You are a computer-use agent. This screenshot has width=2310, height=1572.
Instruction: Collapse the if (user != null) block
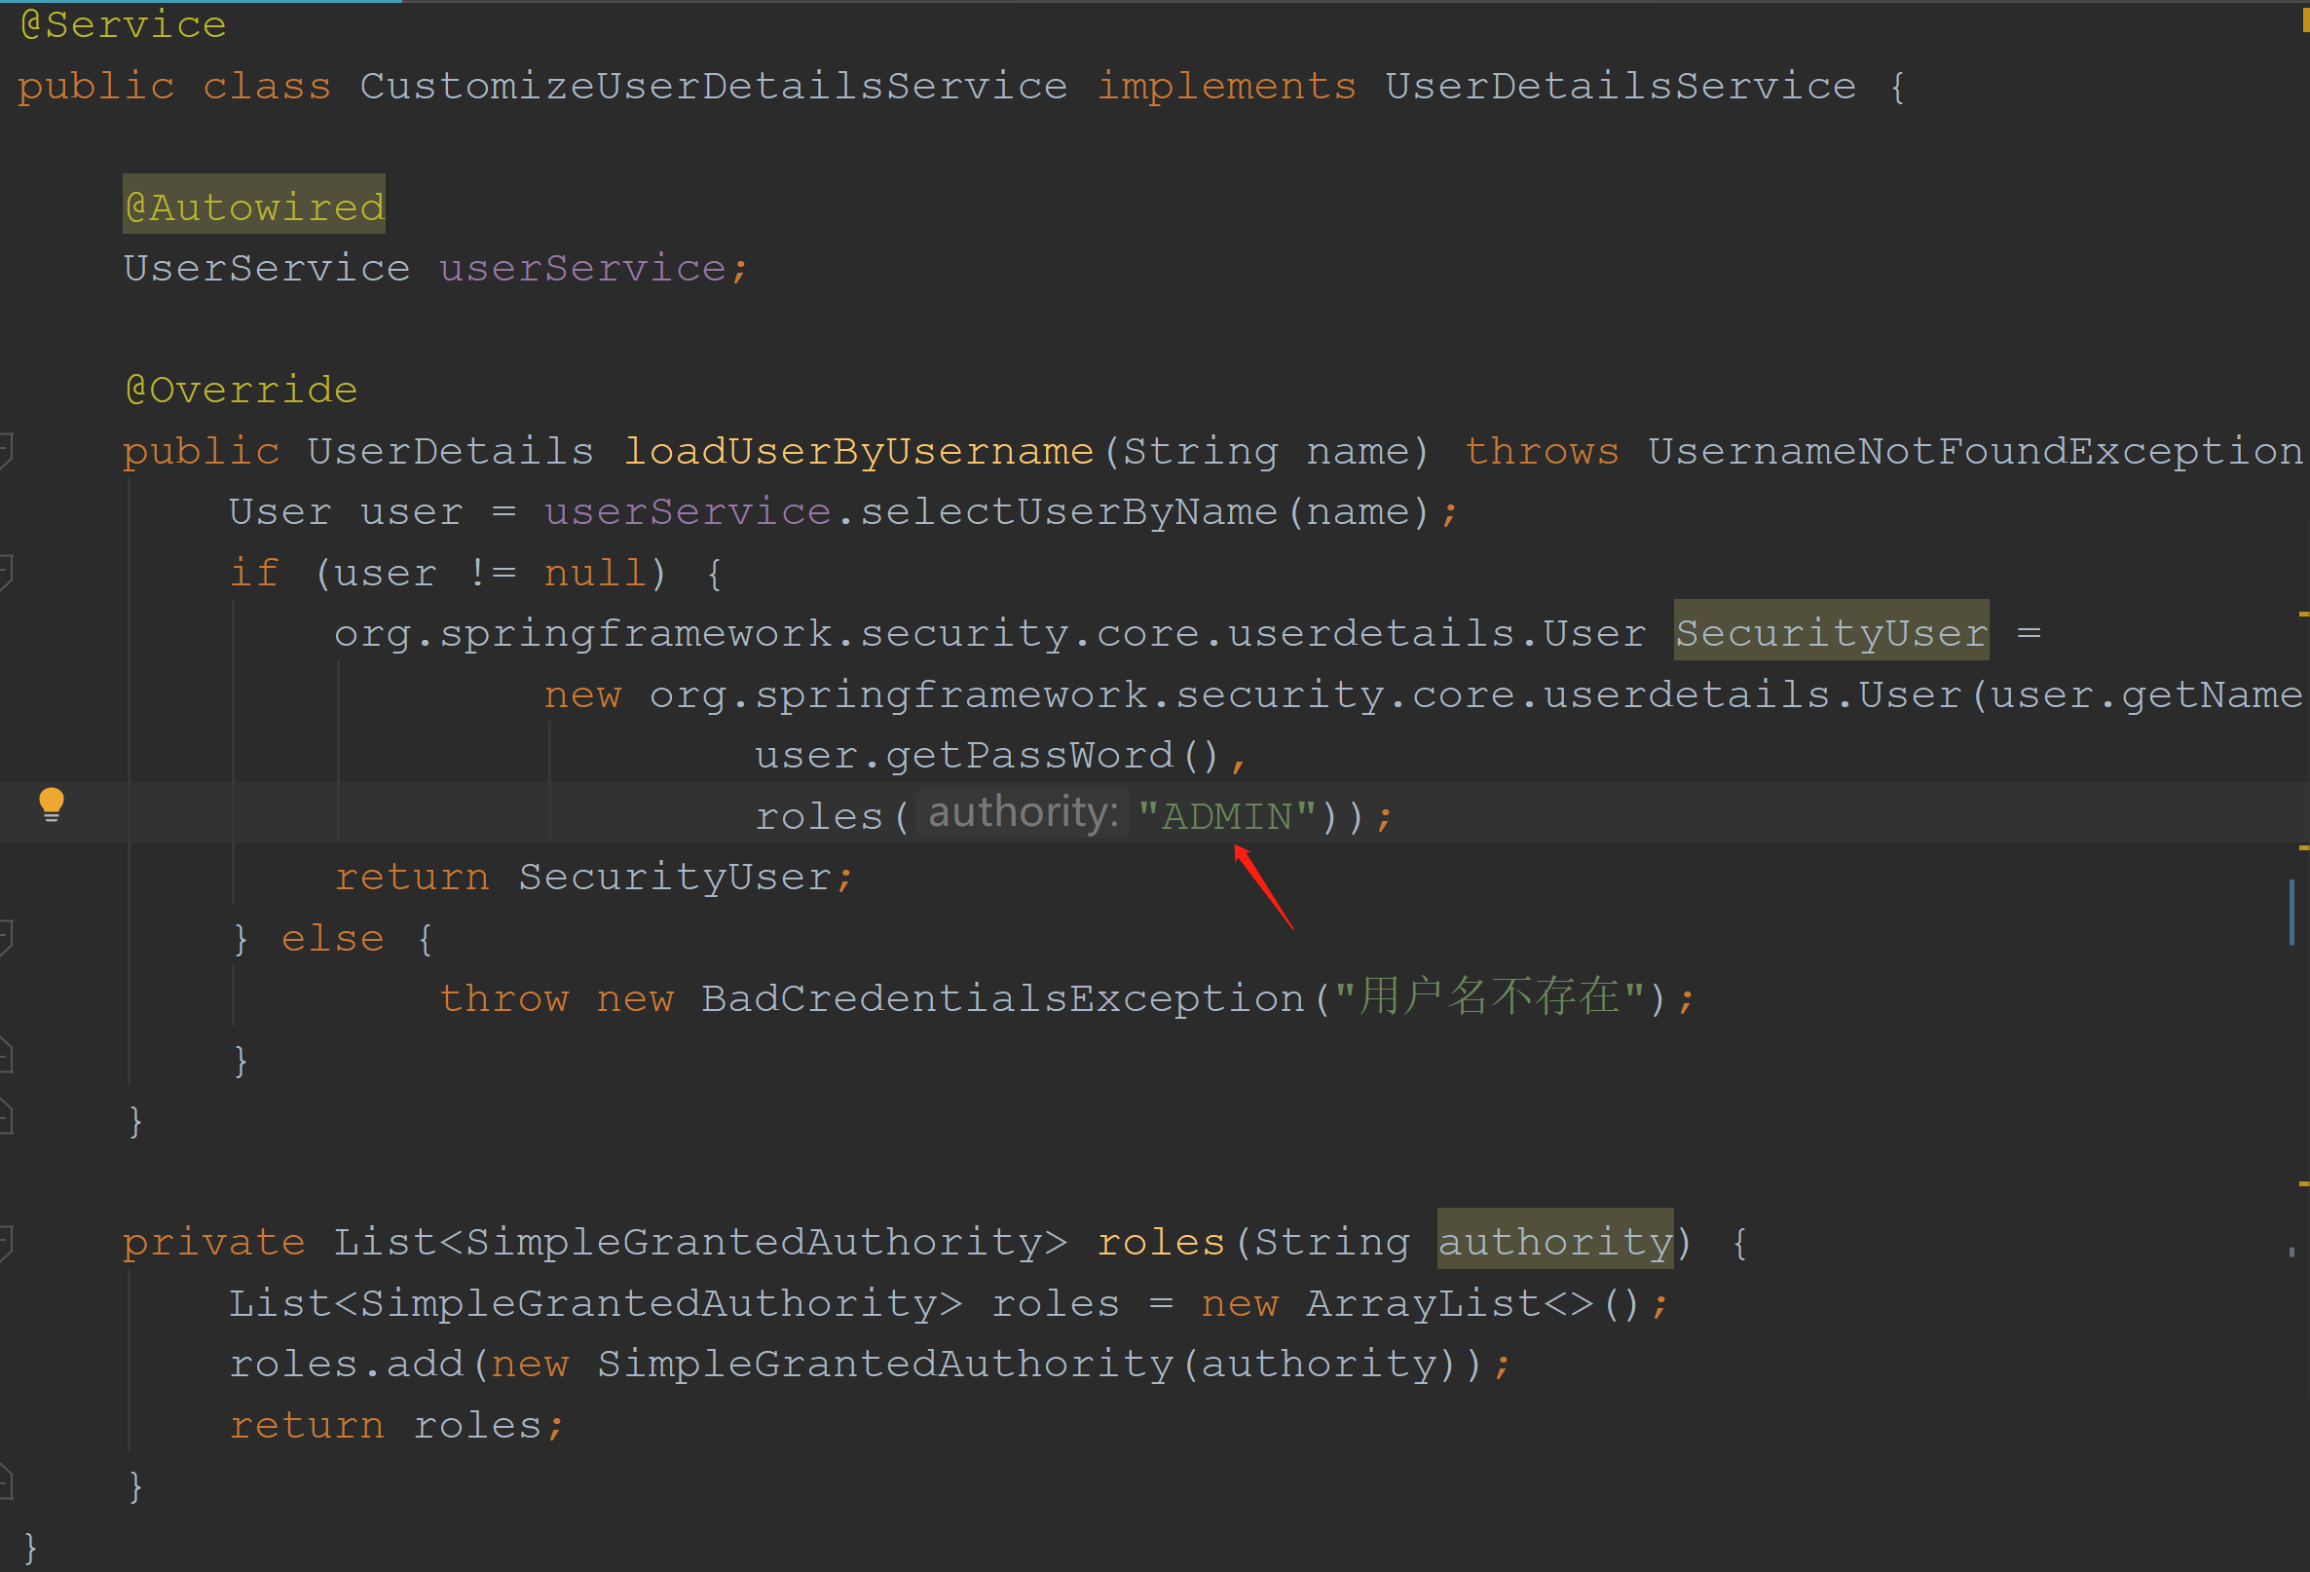click(x=5, y=573)
